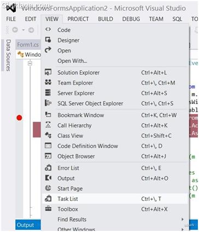The height and width of the screenshot is (232, 199).
Task: Click the Solution Explorer icon
Action: [48, 72]
